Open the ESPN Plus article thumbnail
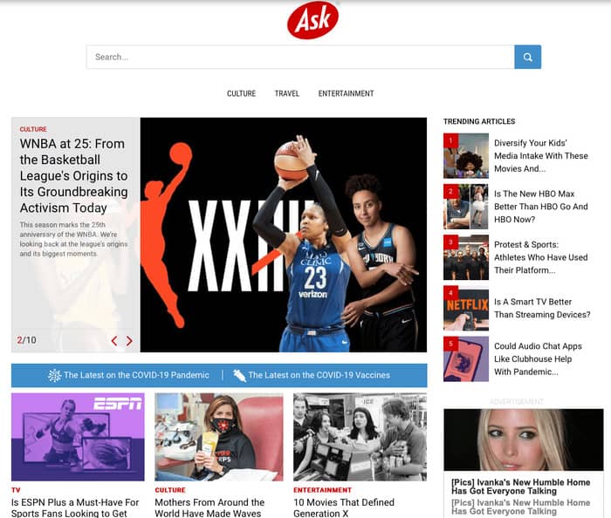The image size is (611, 518). click(x=78, y=436)
